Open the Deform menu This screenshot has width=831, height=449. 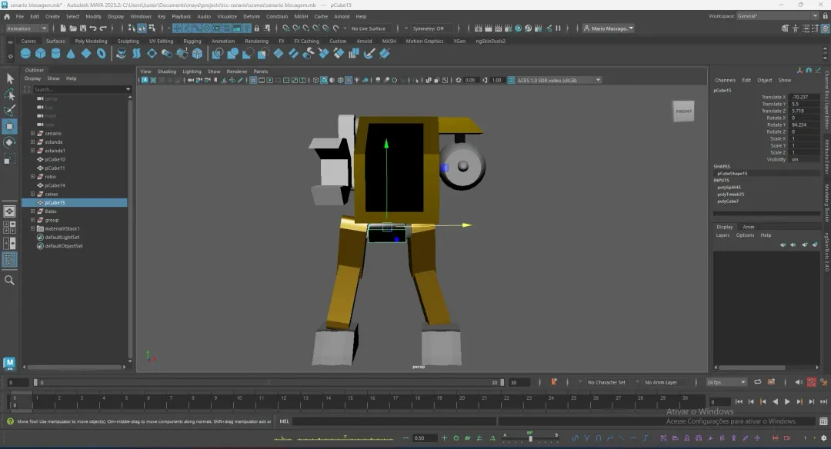251,16
